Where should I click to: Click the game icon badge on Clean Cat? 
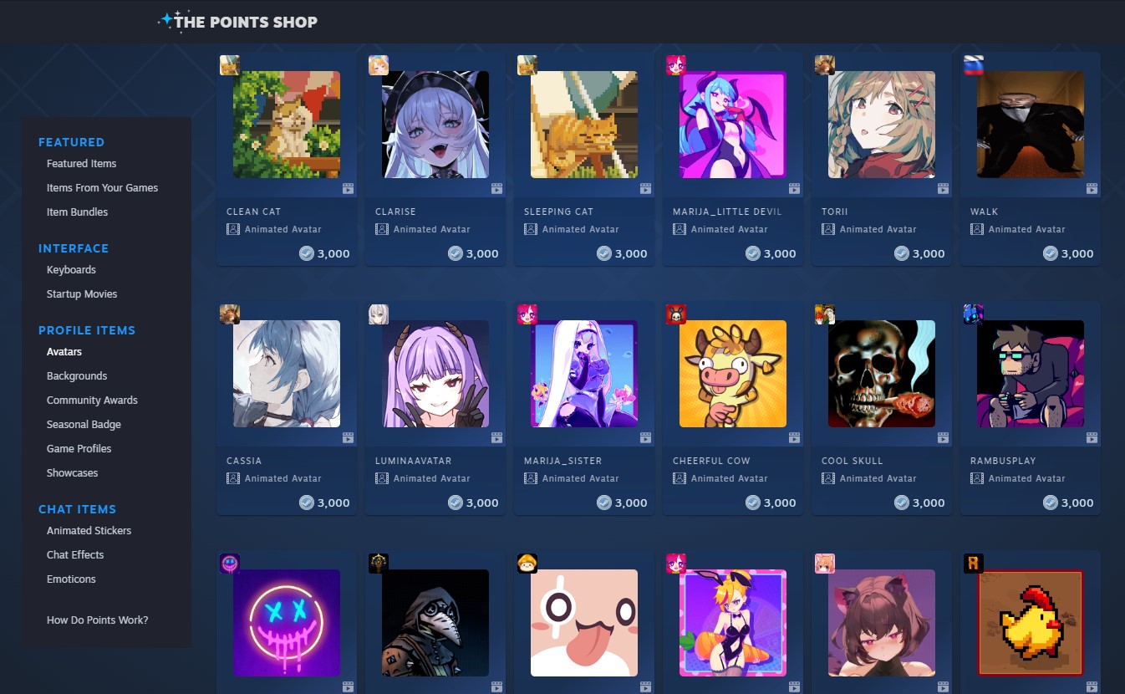pyautogui.click(x=230, y=65)
